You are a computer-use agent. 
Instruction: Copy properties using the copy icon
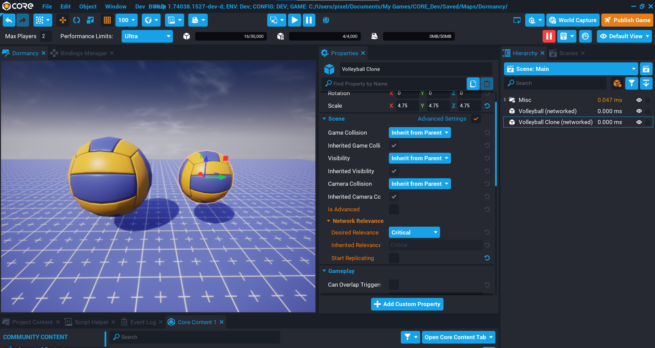click(473, 84)
